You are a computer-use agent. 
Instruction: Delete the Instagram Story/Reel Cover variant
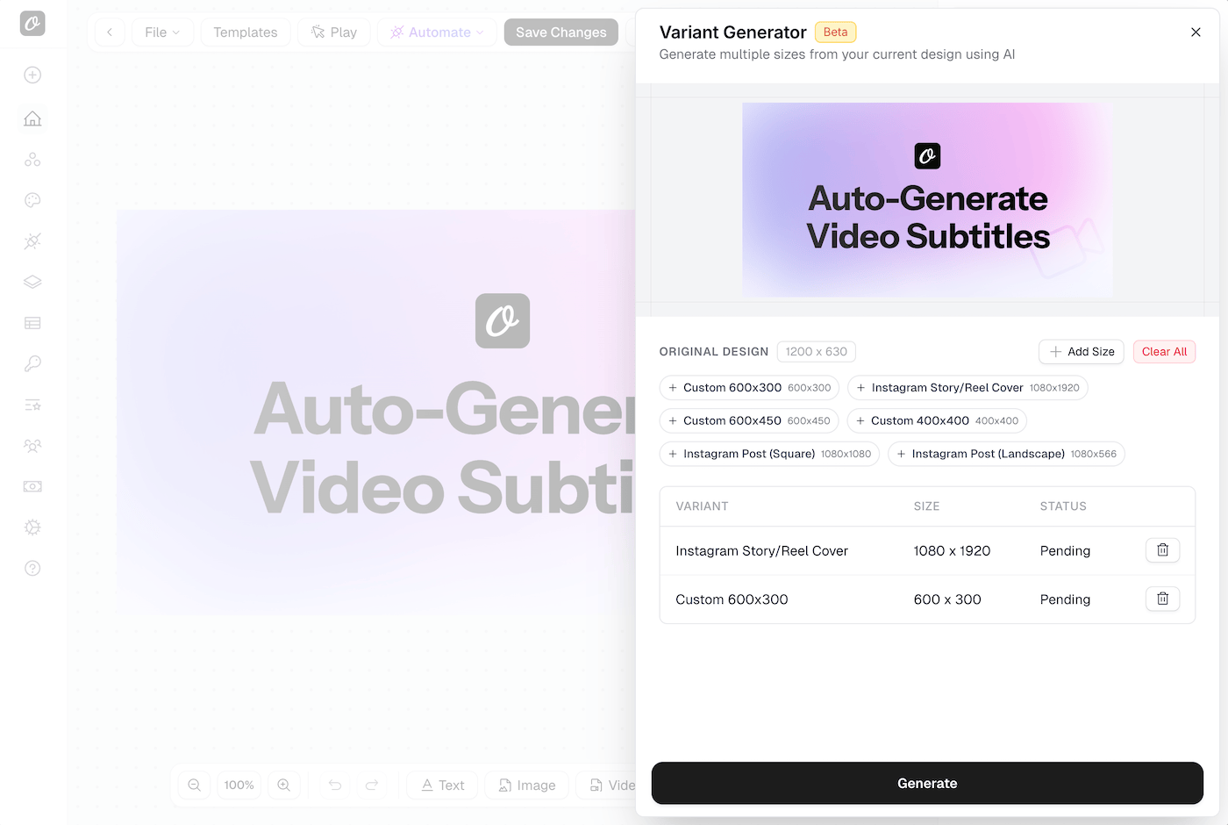tap(1162, 550)
